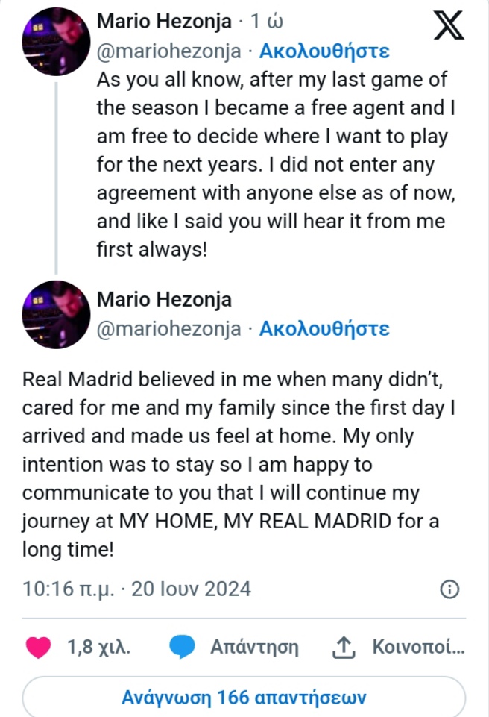Click the free agent tweet text
This screenshot has width=489, height=717.
[x=276, y=164]
